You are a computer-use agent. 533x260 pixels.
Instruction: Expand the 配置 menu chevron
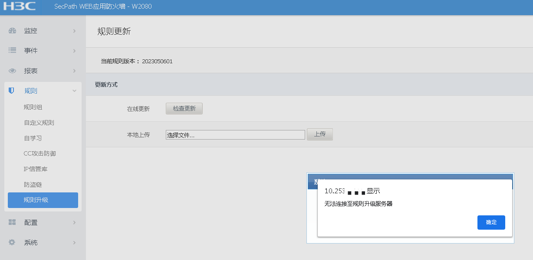[x=74, y=222]
